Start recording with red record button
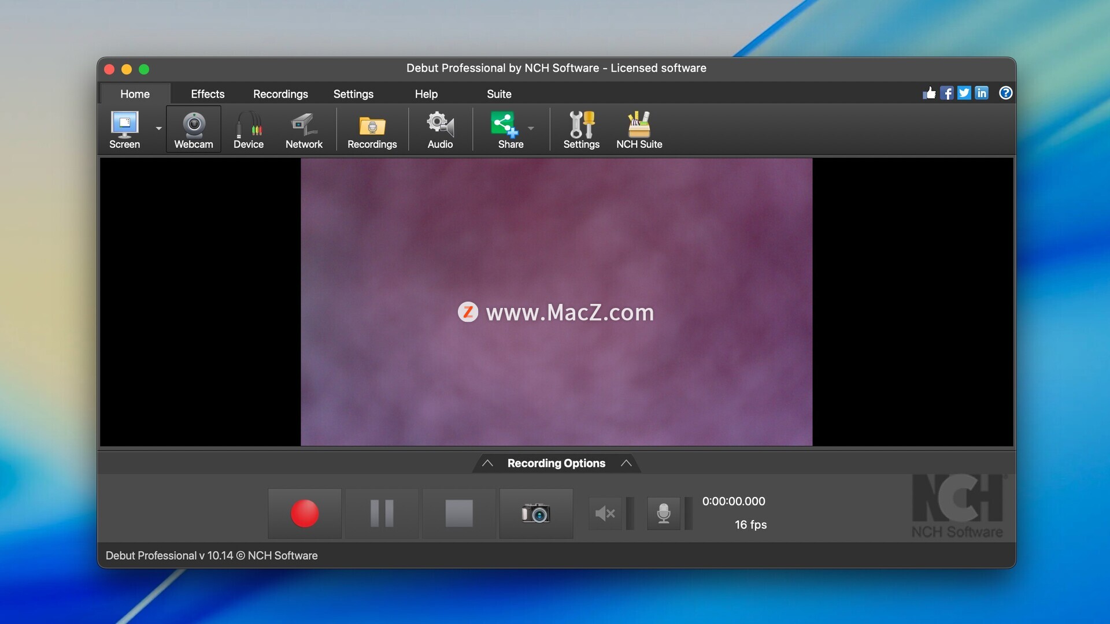1110x624 pixels. pyautogui.click(x=305, y=513)
